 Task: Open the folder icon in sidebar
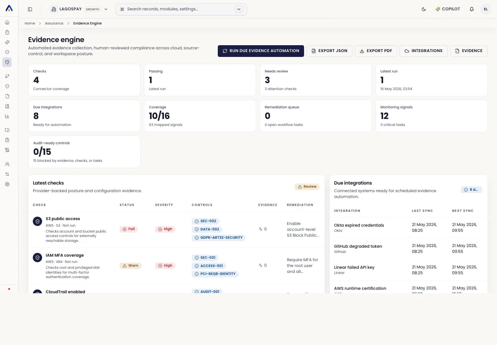point(7,130)
